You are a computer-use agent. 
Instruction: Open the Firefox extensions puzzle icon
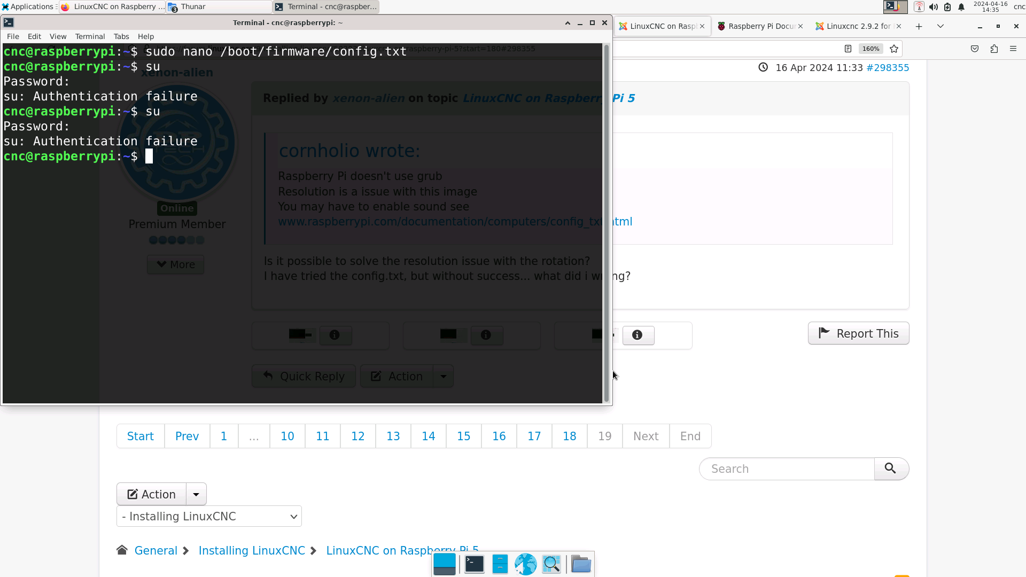click(x=994, y=49)
